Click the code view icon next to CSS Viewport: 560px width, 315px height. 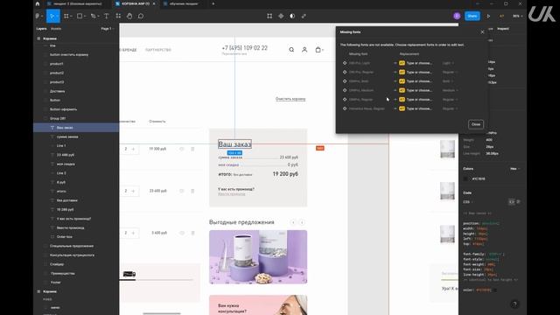(511, 202)
